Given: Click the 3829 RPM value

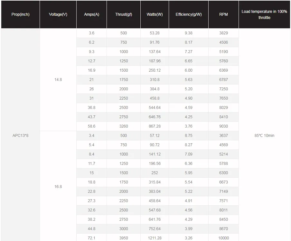Looking at the screenshot, I should (223, 33).
